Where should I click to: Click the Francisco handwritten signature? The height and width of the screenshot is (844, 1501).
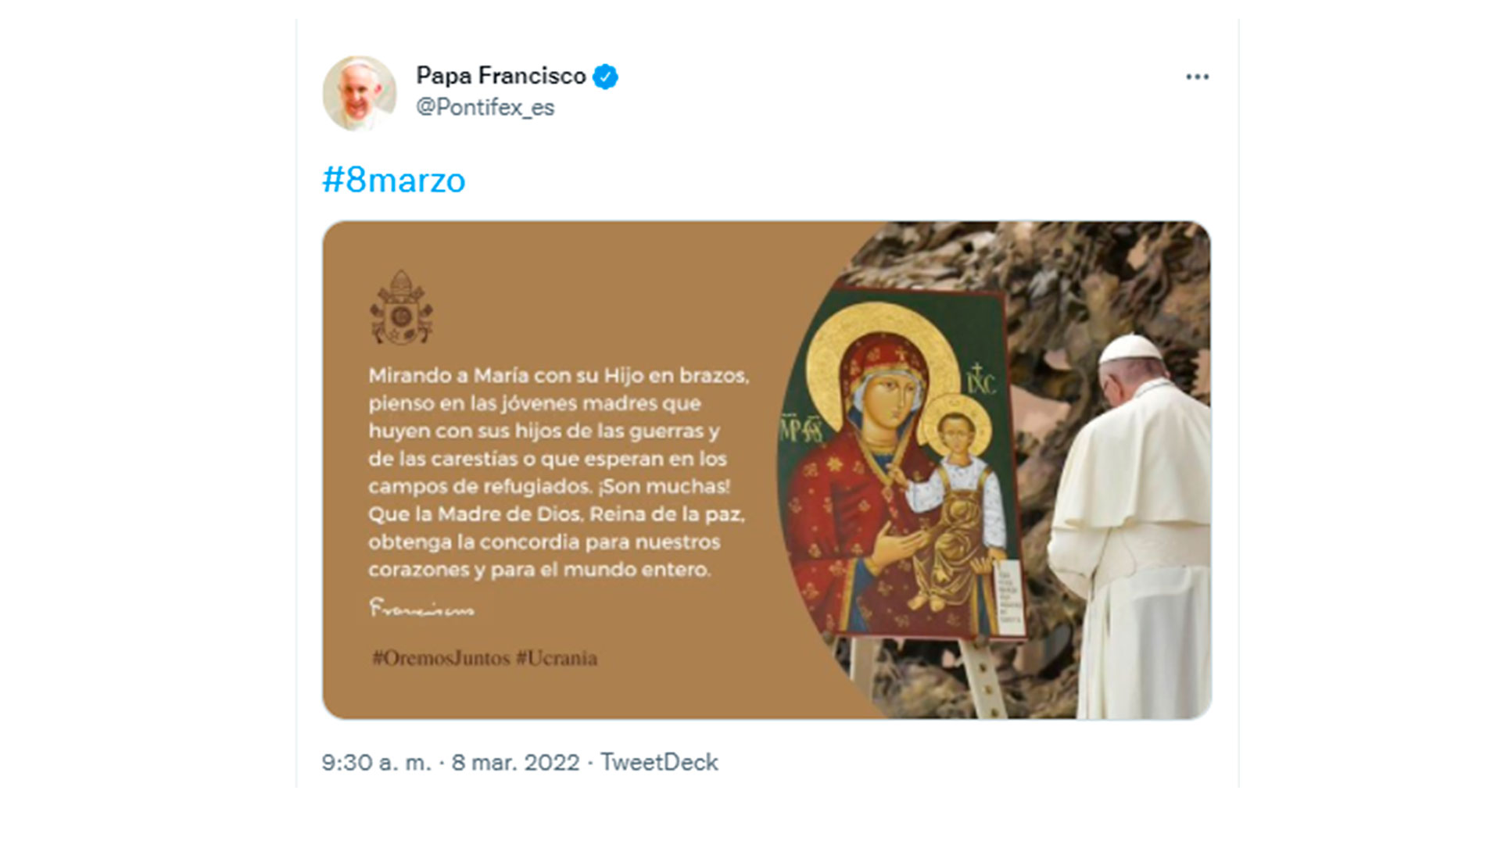pos(421,608)
